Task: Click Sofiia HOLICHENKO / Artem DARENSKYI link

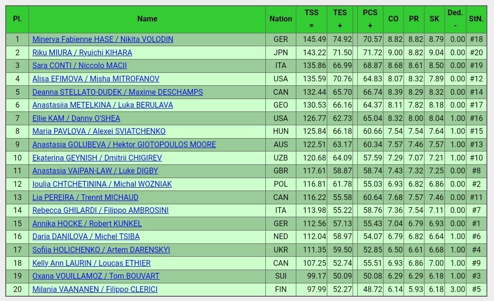Action: [101, 250]
